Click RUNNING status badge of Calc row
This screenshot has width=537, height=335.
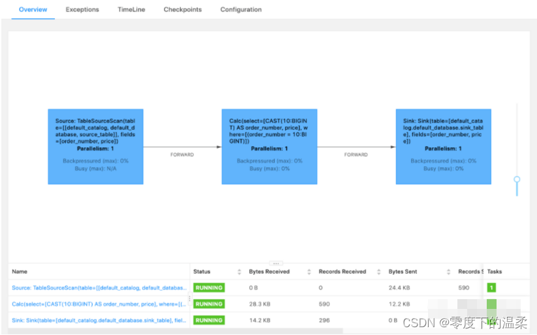pos(209,304)
